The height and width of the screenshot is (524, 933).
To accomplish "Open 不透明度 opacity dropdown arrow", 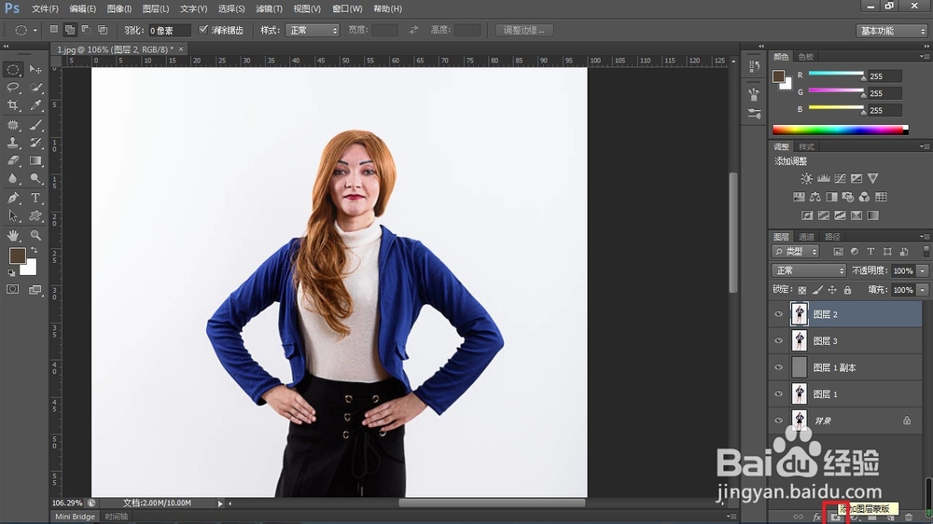I will click(x=923, y=270).
